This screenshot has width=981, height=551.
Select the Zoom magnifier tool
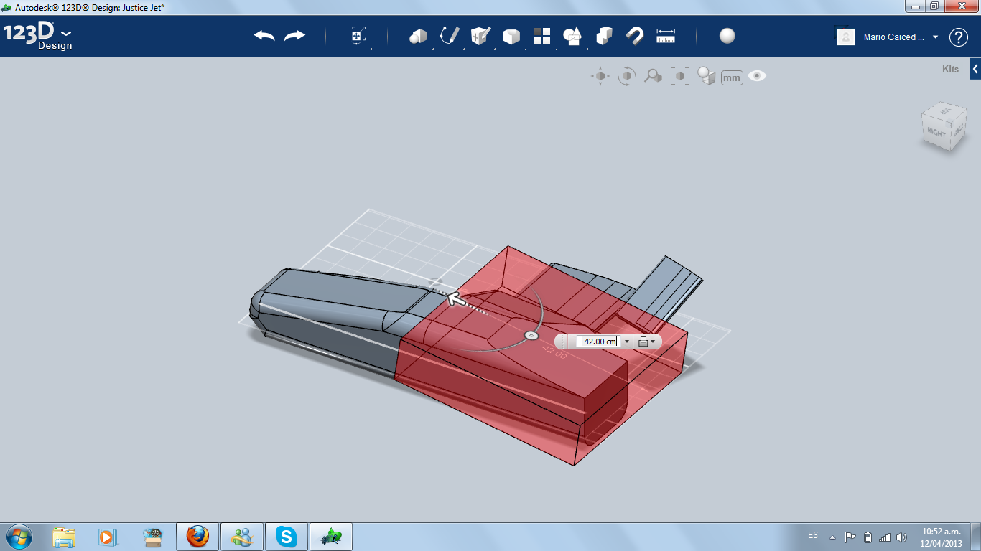tap(653, 76)
